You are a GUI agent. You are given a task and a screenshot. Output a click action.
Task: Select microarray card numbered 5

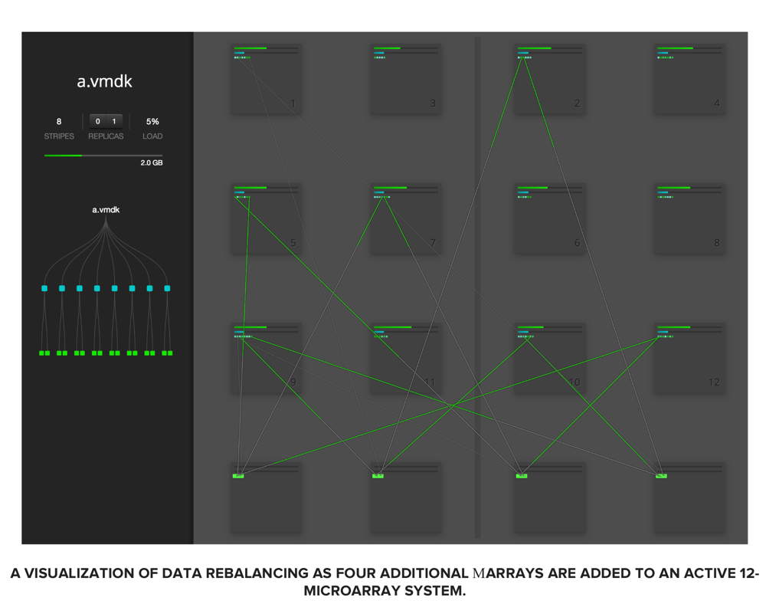(x=266, y=218)
